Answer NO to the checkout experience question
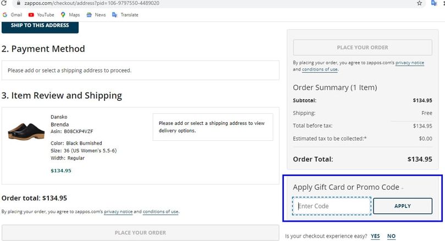 (391, 236)
